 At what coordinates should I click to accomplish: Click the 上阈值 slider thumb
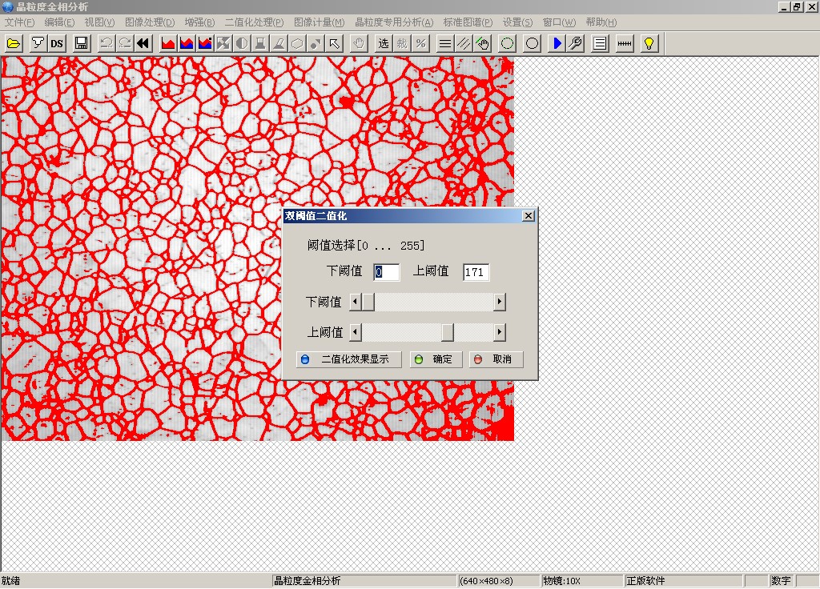pos(448,332)
